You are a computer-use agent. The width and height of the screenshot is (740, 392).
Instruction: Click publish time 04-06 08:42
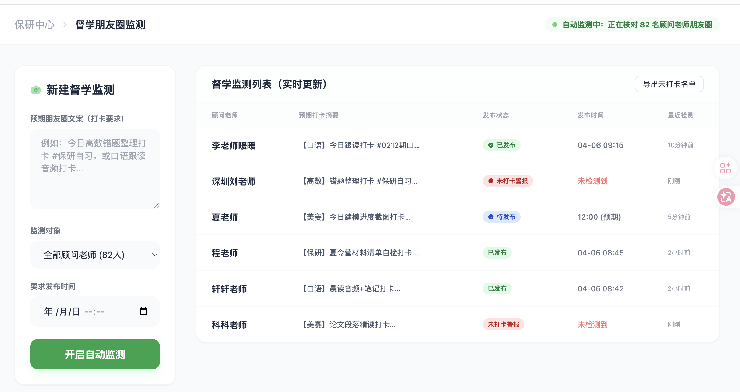tap(601, 288)
